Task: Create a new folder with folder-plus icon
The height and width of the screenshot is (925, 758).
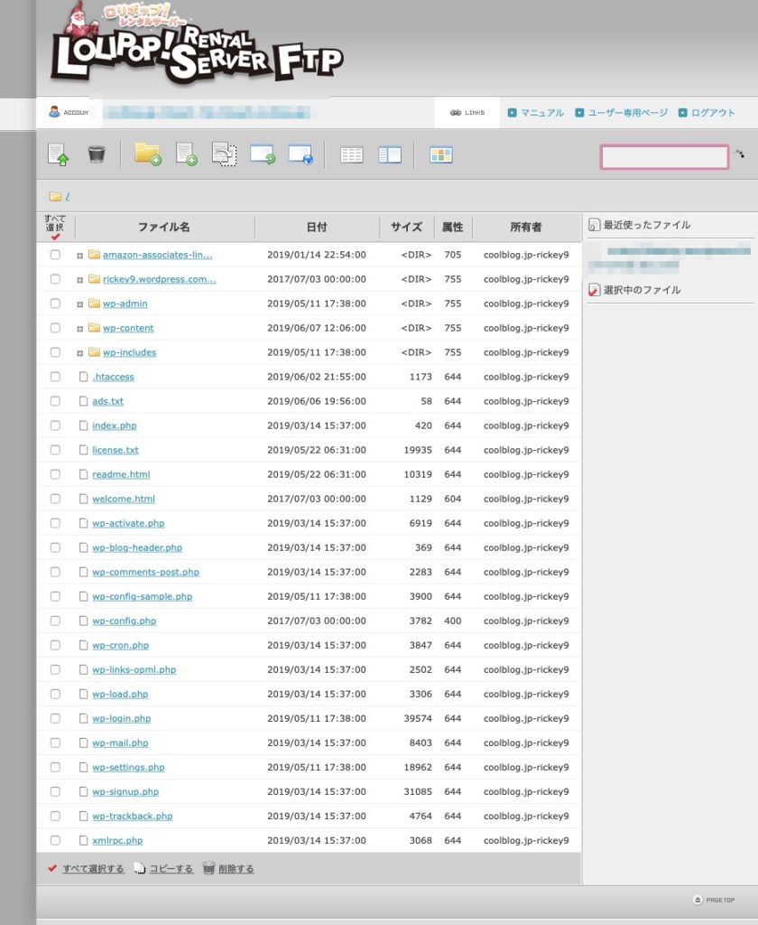Action: tap(147, 154)
